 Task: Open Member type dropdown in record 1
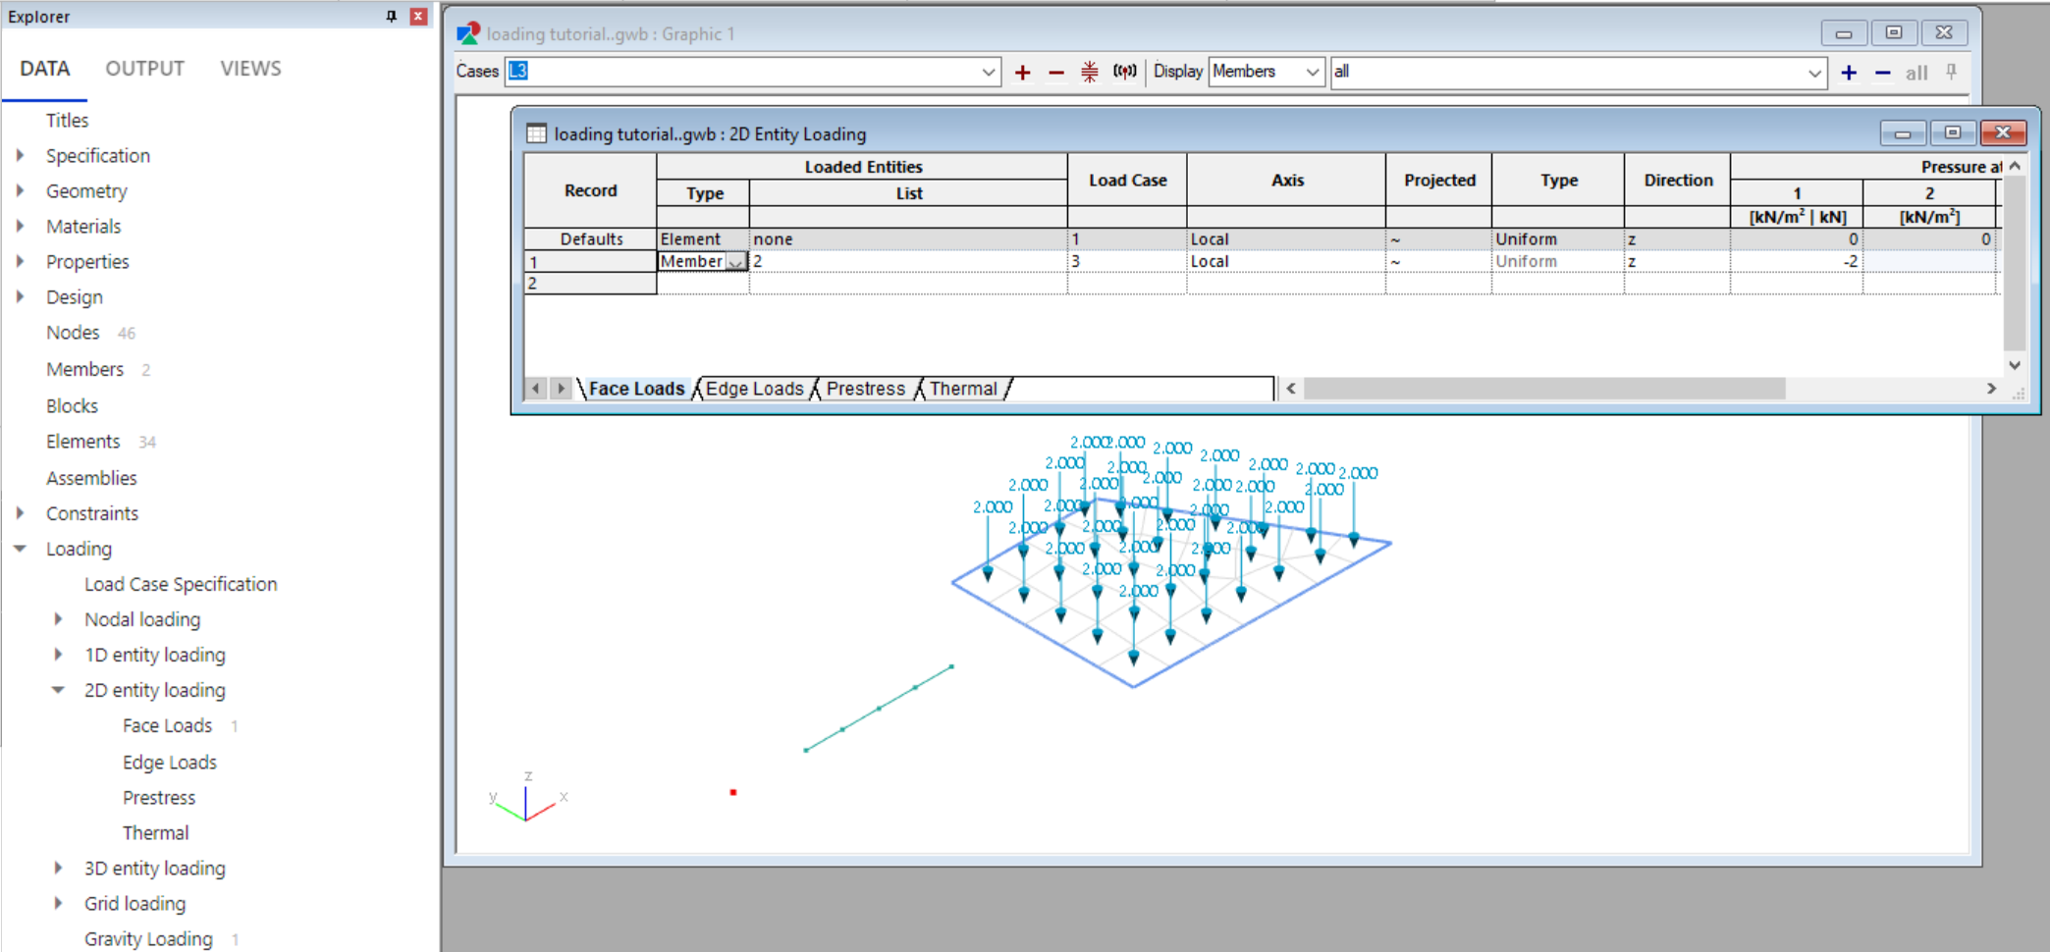(736, 262)
